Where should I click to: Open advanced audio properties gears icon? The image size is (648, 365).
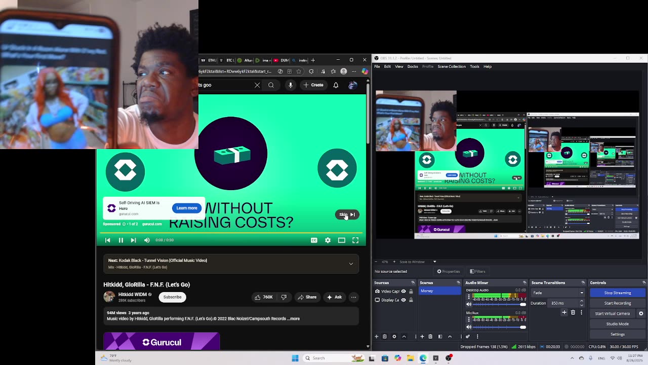pos(467,337)
